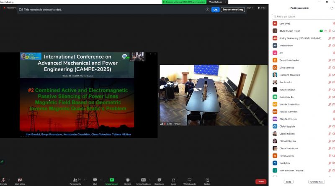
Task: Click the Unmute microphone icon in toolbar
Action: click(3, 180)
